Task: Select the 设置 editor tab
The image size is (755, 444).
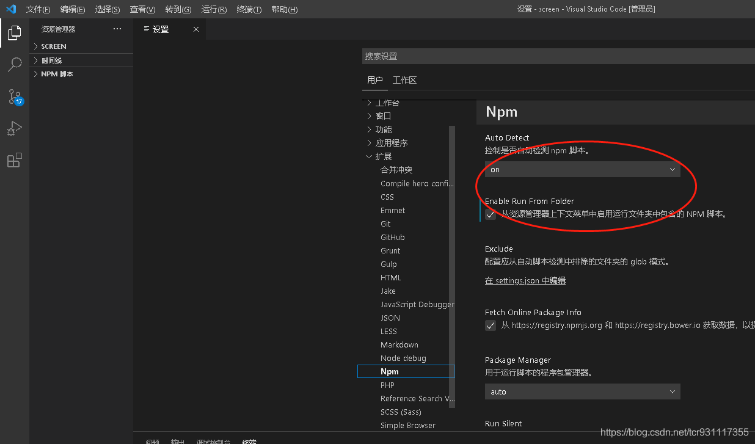Action: tap(170, 29)
